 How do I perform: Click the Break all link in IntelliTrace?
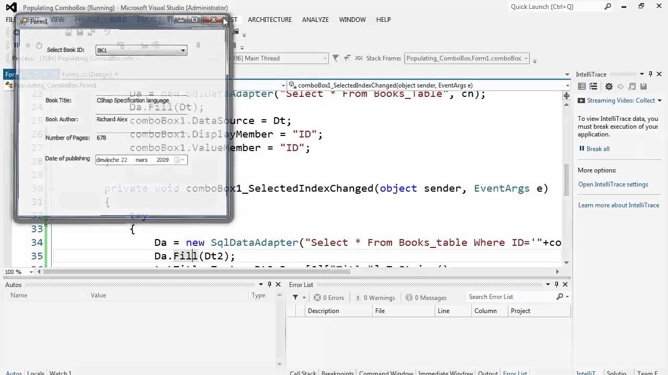point(598,149)
